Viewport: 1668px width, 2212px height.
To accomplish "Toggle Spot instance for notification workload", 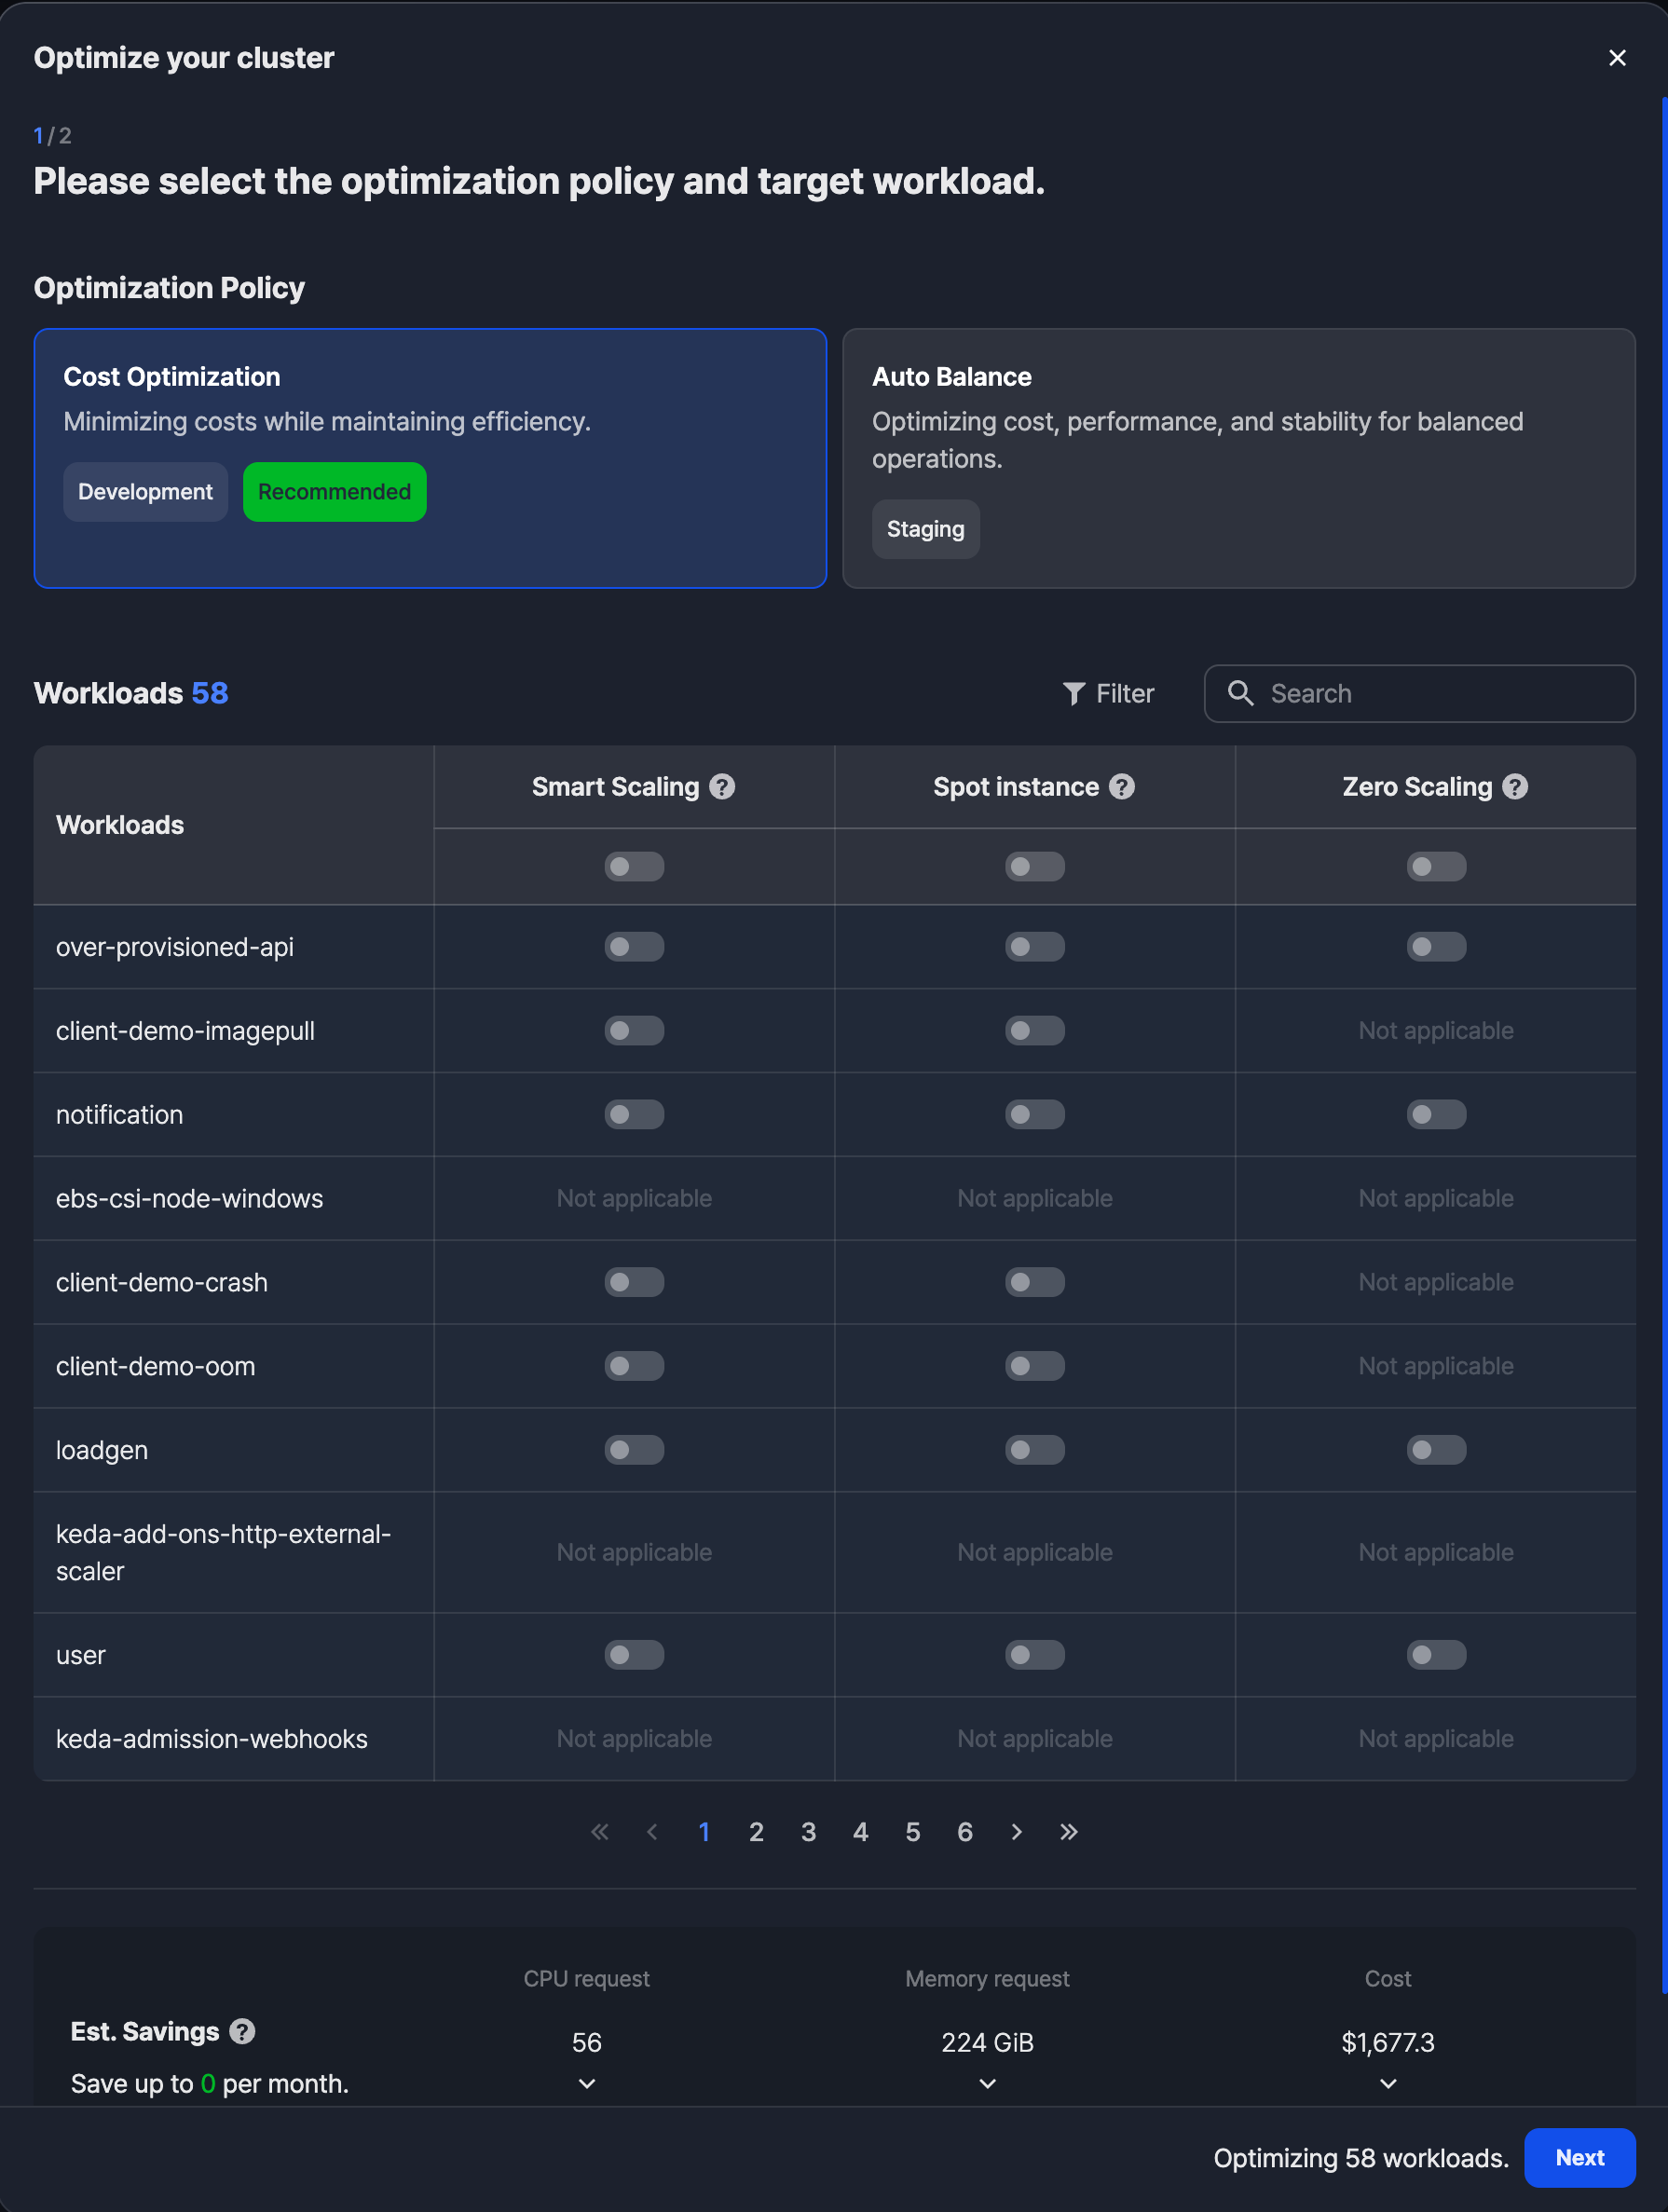I will point(1035,1115).
